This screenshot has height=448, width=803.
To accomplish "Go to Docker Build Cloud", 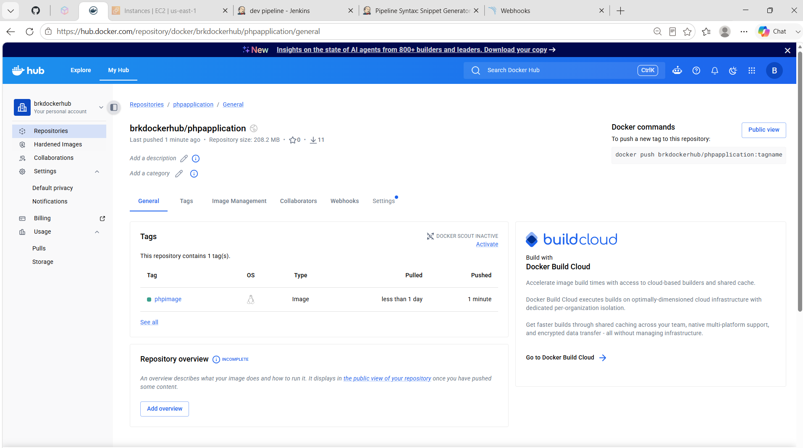I will point(566,358).
